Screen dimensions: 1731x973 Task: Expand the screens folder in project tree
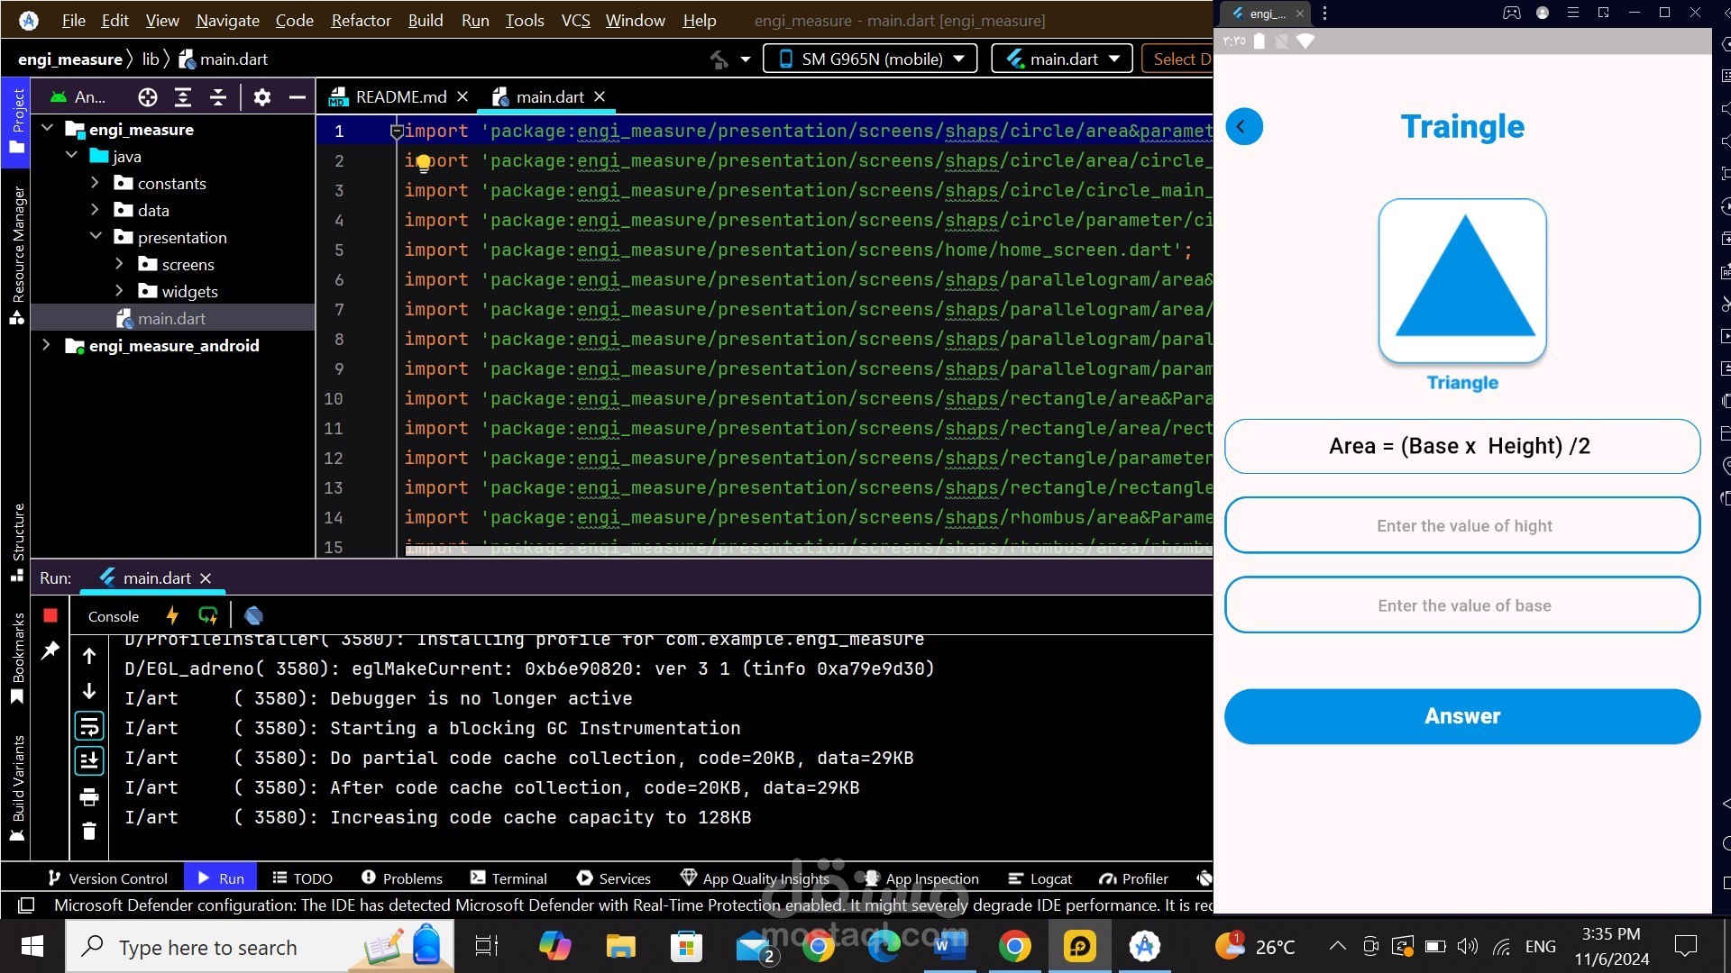tap(119, 264)
